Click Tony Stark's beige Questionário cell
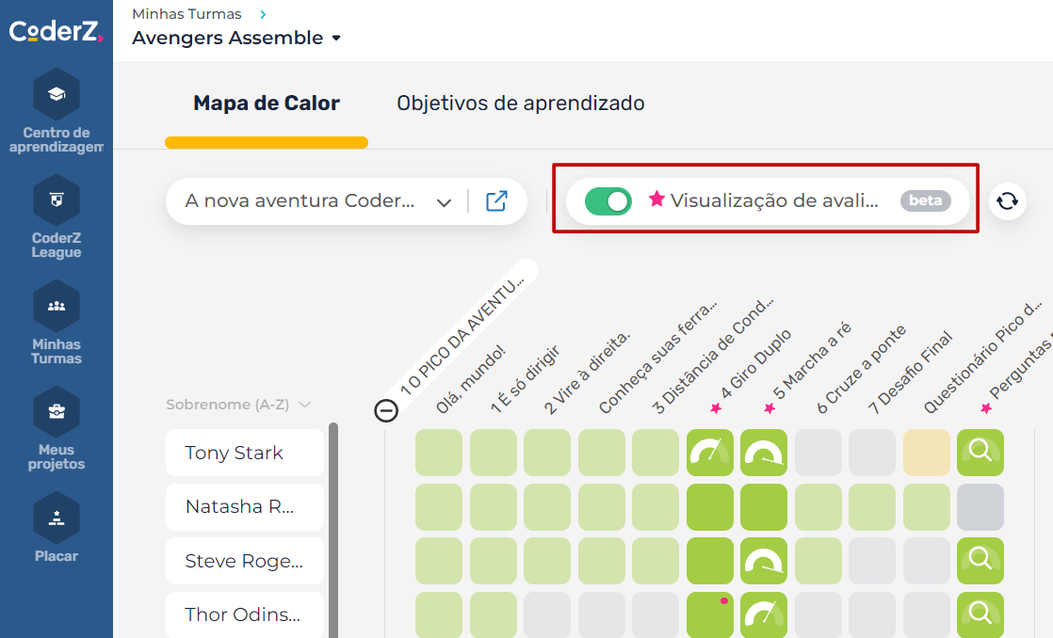Viewport: 1053px width, 638px height. point(926,453)
